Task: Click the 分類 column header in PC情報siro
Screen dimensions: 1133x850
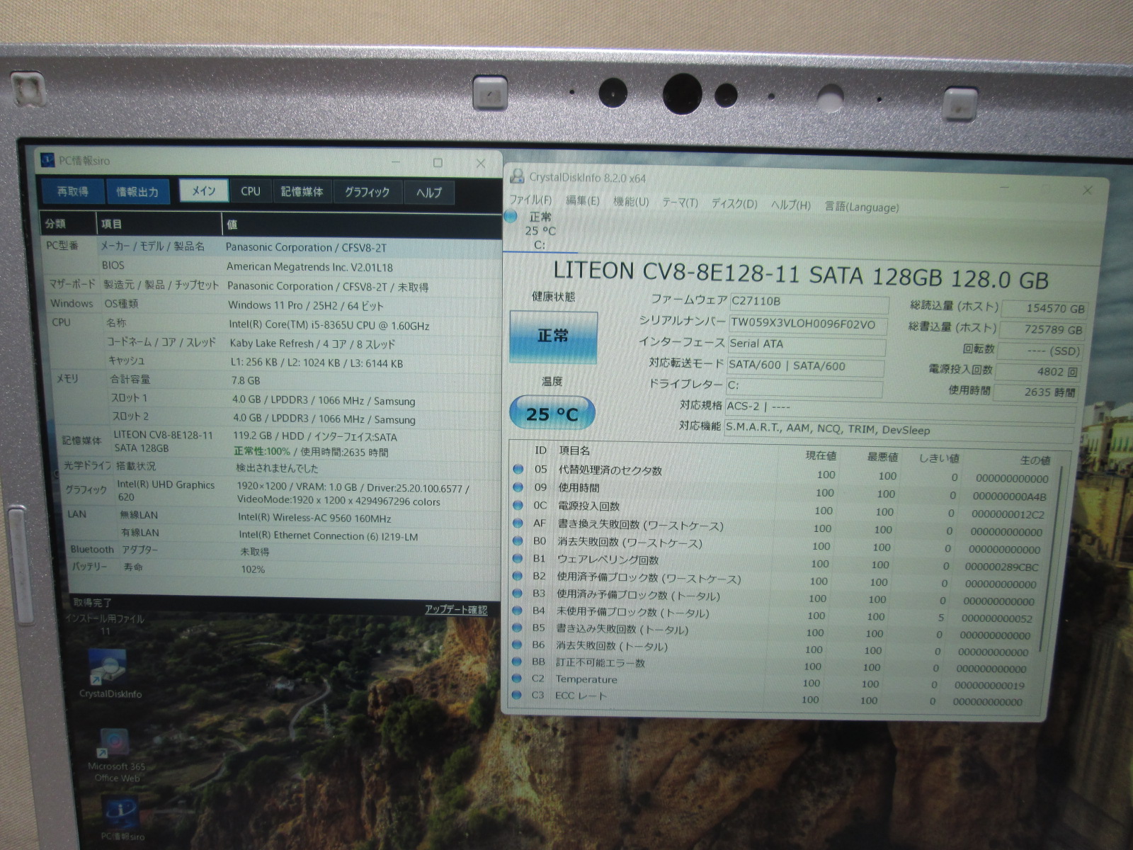Action: (x=69, y=224)
